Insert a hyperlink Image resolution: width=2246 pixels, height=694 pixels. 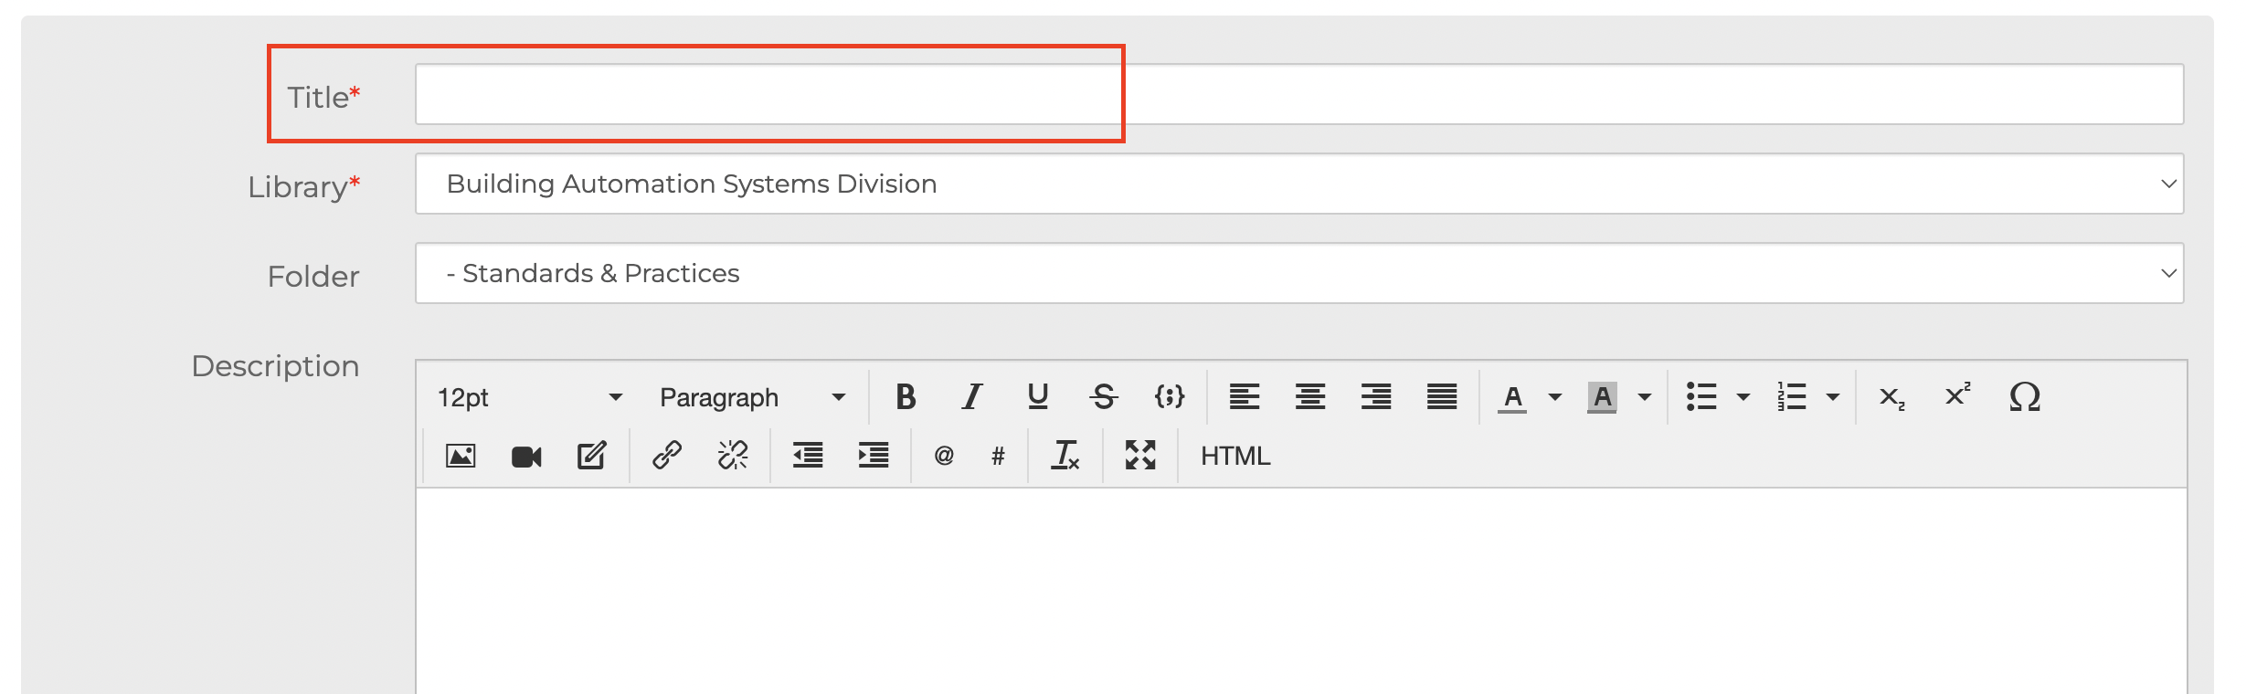coord(667,456)
